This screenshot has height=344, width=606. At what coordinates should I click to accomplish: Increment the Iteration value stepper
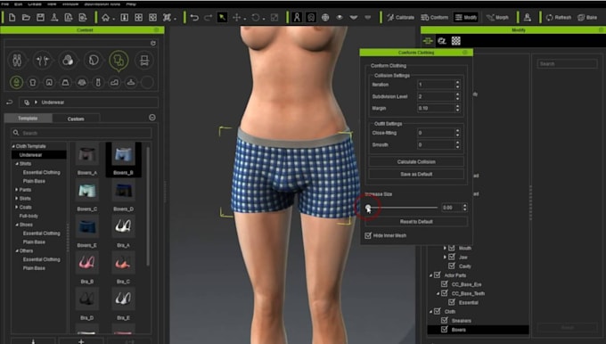457,82
